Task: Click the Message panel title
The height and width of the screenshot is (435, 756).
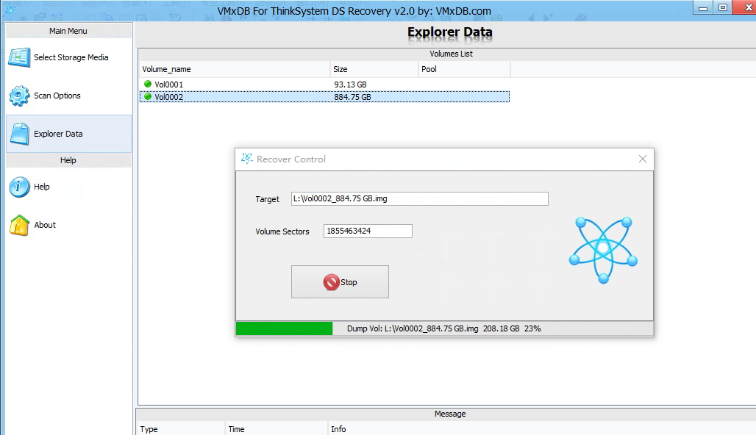Action: point(450,414)
